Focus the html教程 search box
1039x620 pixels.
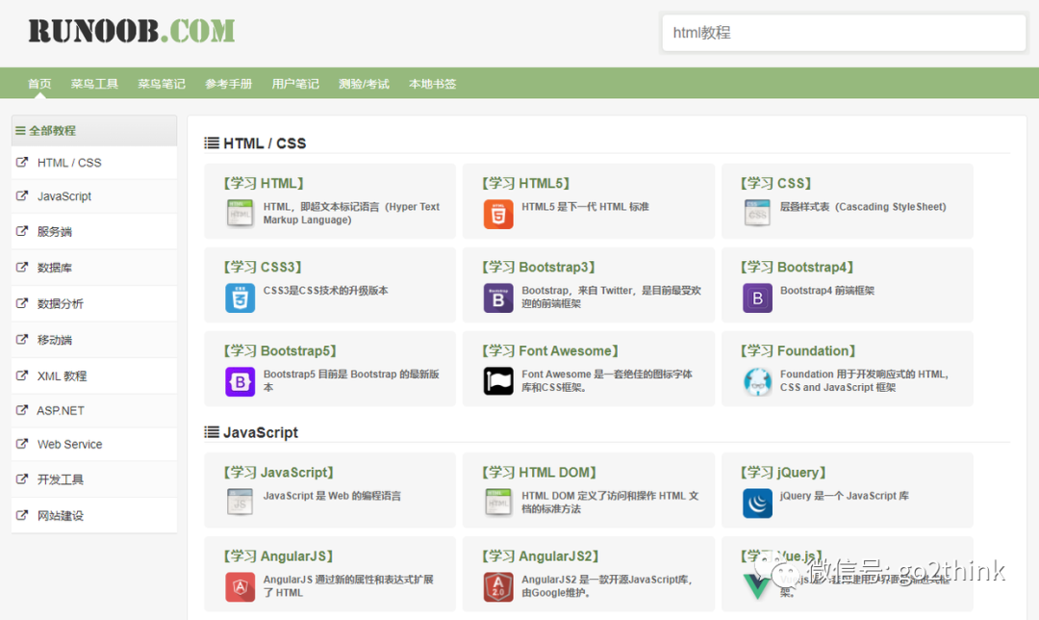pyautogui.click(x=844, y=33)
